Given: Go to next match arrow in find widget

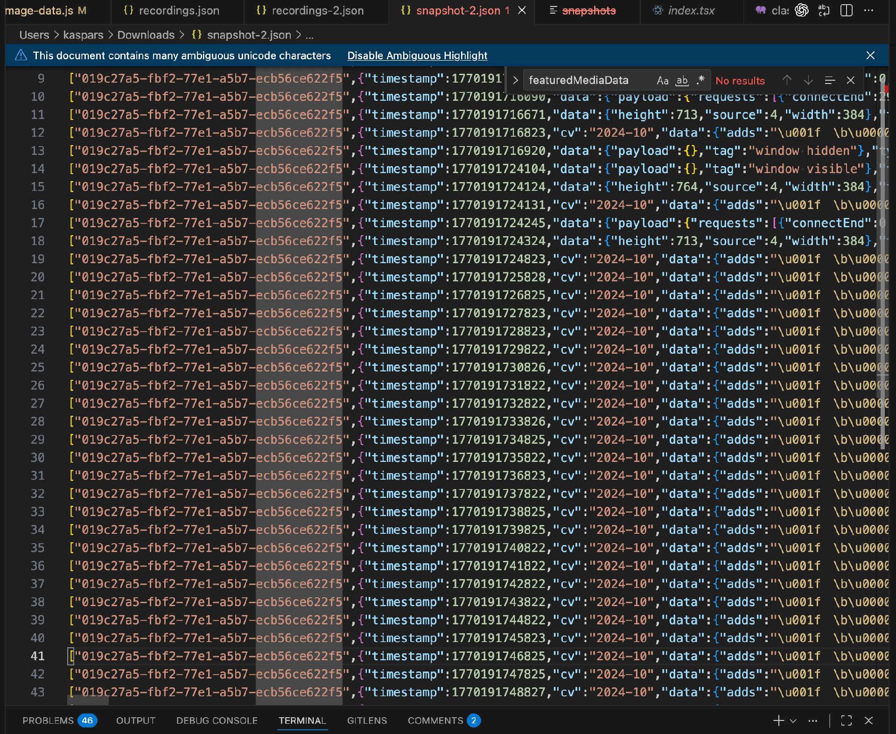Looking at the screenshot, I should [808, 80].
